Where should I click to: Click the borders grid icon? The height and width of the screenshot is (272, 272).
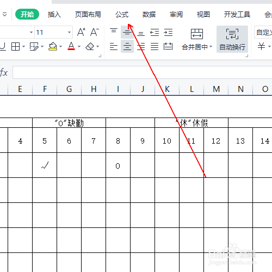15,47
